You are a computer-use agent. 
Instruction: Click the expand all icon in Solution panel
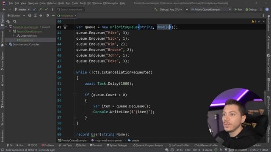point(35,16)
